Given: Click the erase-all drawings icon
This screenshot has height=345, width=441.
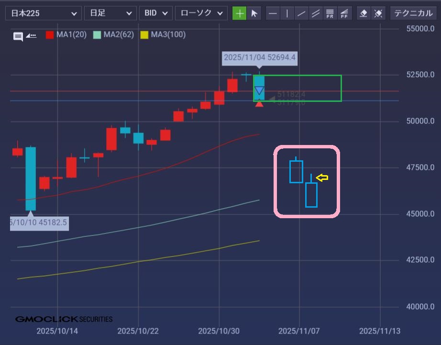Looking at the screenshot, I should click(378, 13).
